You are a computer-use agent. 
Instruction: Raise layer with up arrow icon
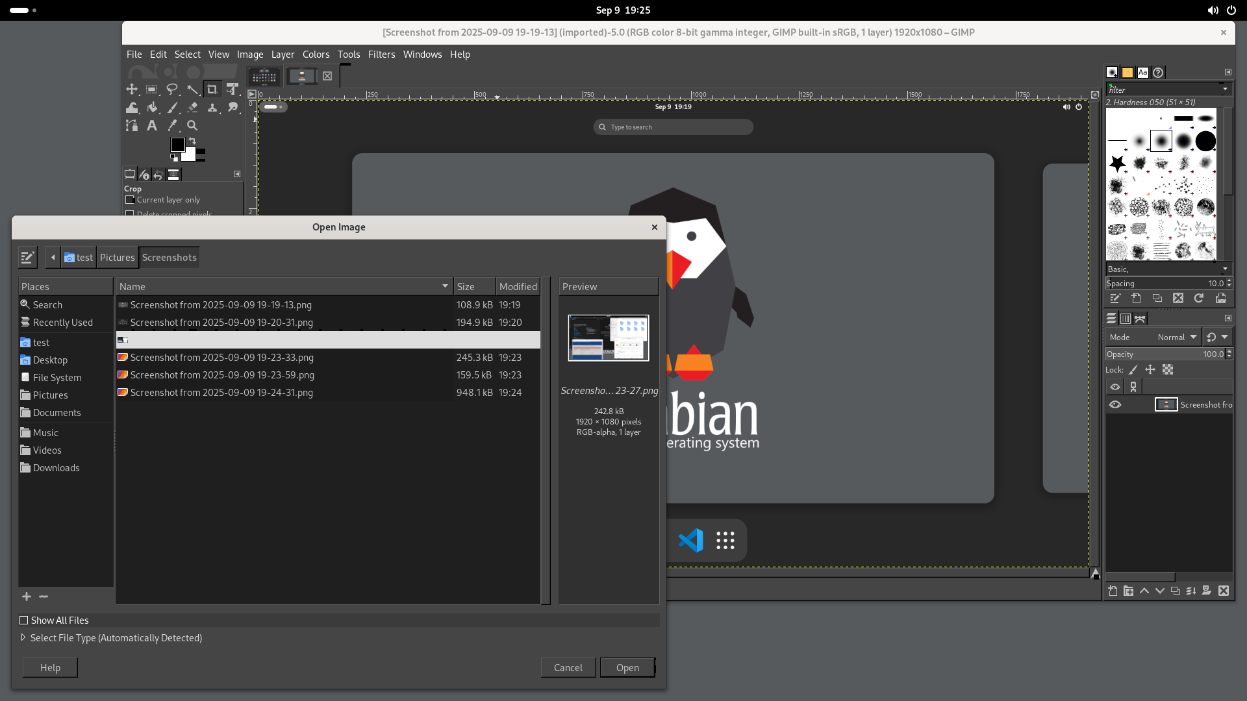[1144, 591]
